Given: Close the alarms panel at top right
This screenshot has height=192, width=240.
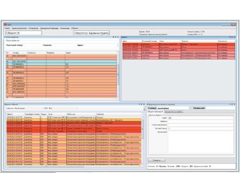Looking at the screenshot, I should [x=235, y=37].
